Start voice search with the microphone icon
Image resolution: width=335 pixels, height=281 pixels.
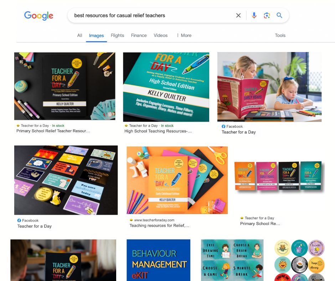point(254,15)
